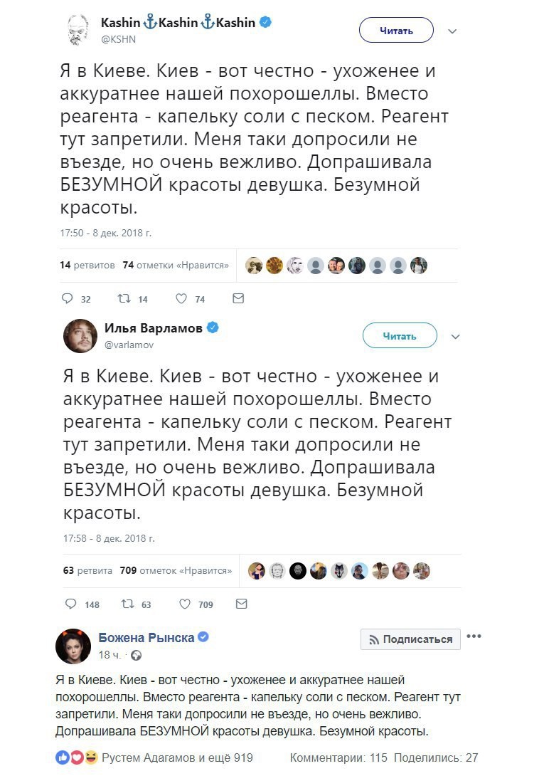
Task: Open Божена Рынска profile name link
Action: point(146,638)
